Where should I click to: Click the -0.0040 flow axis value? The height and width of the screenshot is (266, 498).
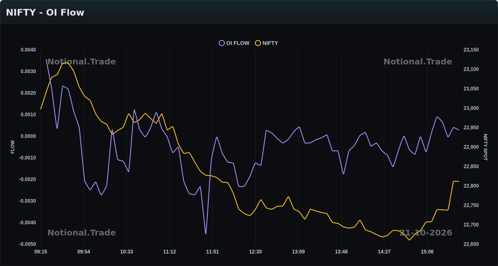[27, 223]
